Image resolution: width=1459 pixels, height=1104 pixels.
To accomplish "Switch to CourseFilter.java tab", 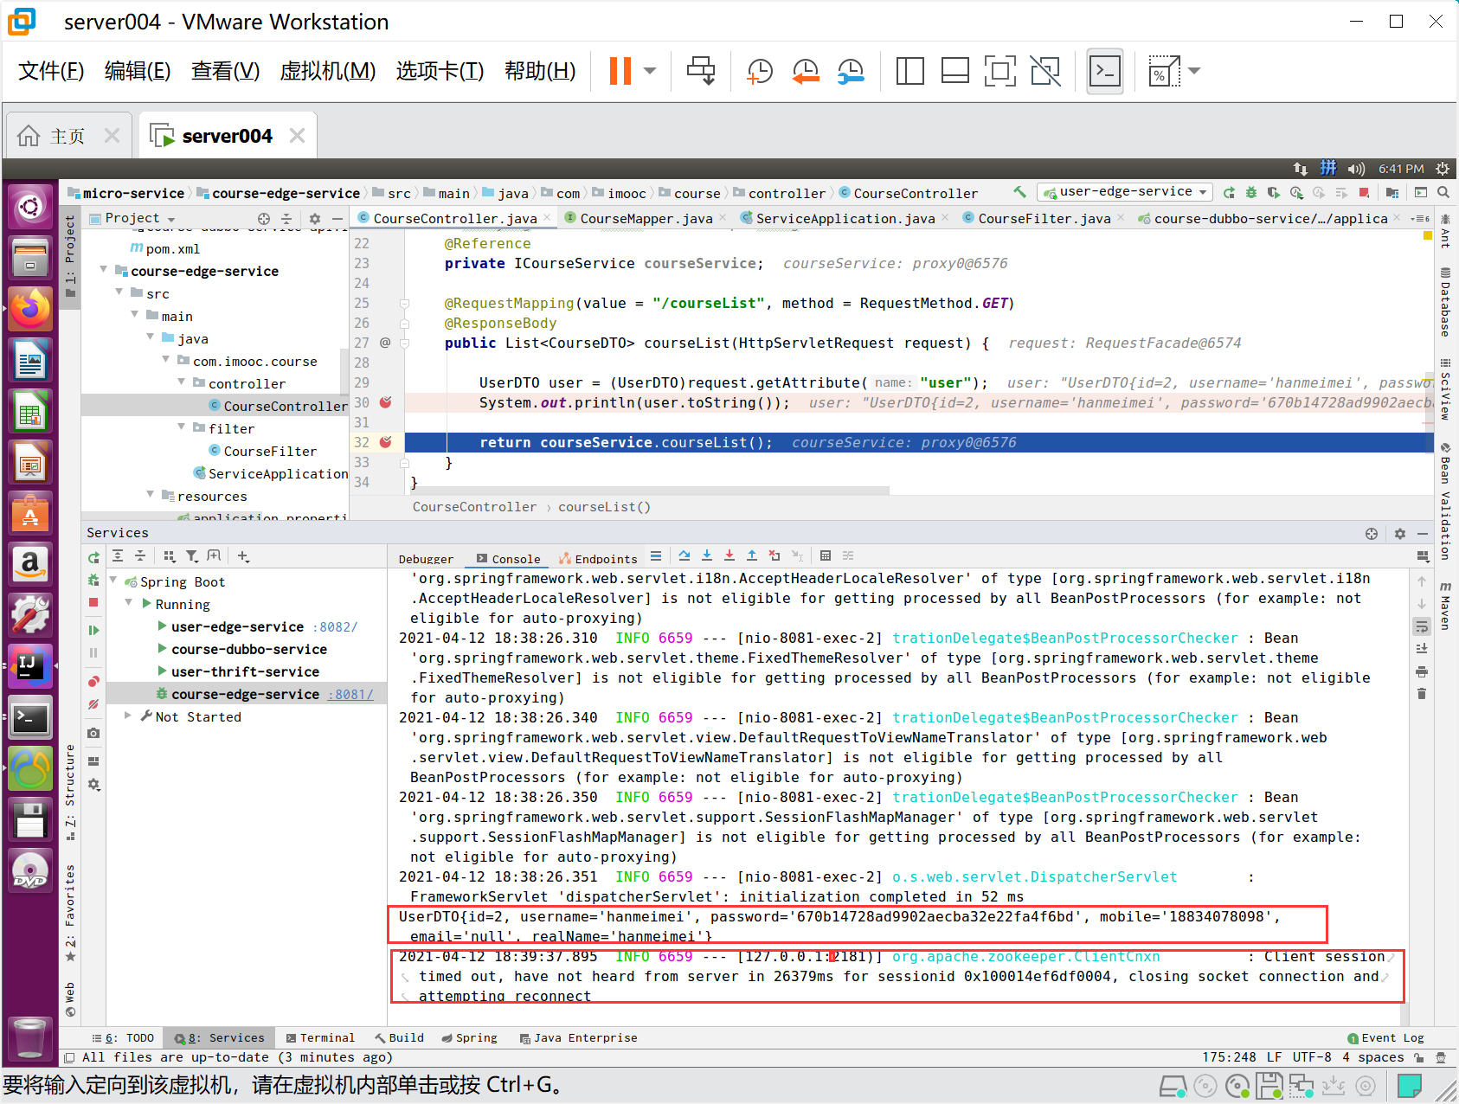I will pos(1044,219).
